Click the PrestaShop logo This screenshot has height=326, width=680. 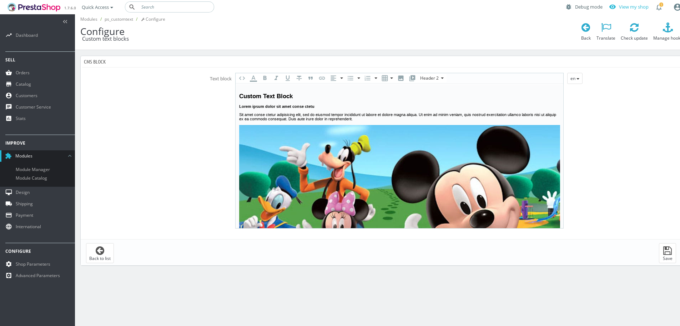[34, 7]
